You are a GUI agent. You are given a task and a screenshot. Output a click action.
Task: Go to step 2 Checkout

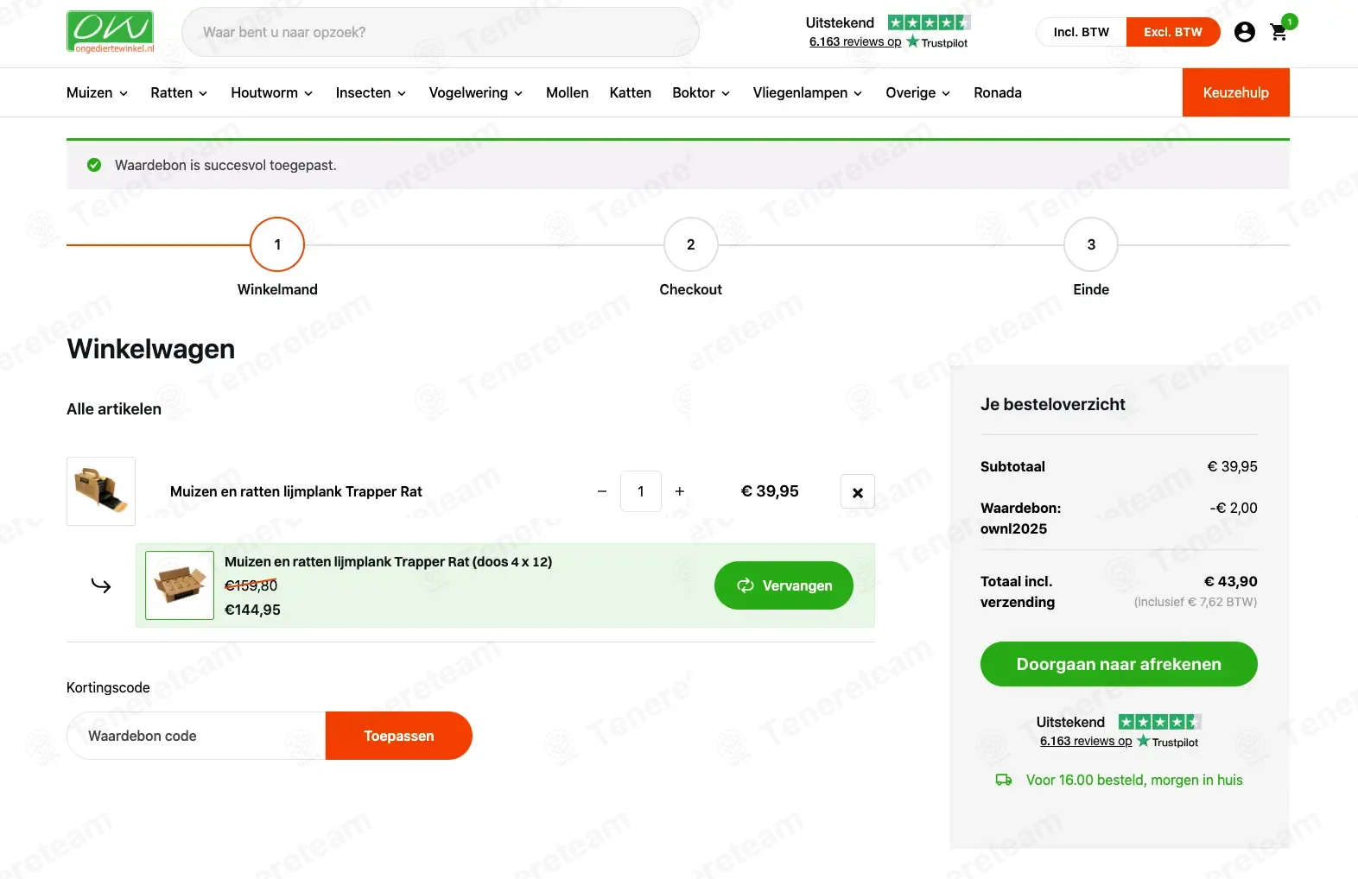coord(690,244)
